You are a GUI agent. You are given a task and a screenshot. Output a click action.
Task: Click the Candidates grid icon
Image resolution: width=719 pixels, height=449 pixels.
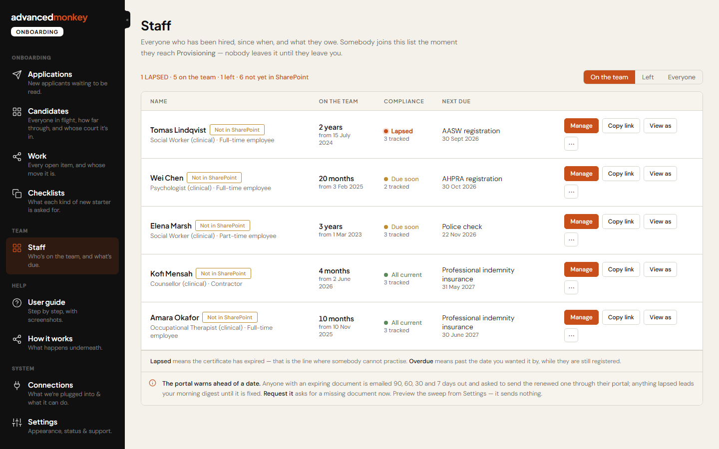coord(17,111)
